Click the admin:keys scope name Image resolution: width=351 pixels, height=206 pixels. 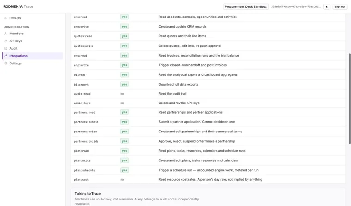point(82,103)
